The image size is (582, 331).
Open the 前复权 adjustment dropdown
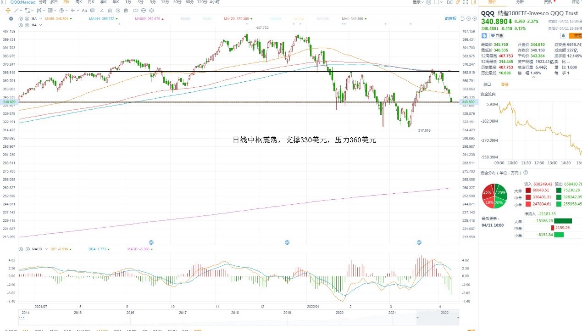(451, 19)
